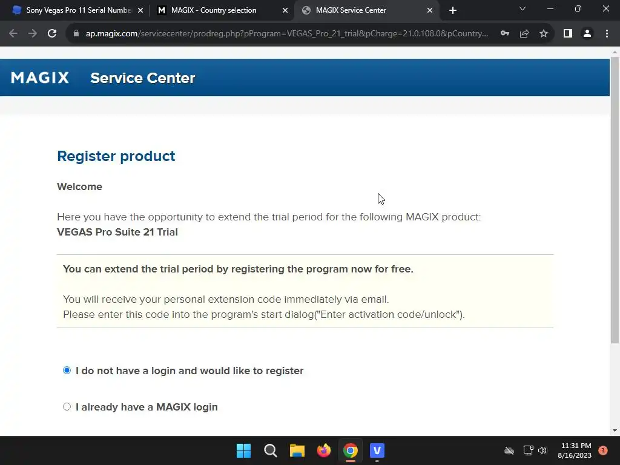
Task: Minimize the Chrome window
Action: coord(550,8)
